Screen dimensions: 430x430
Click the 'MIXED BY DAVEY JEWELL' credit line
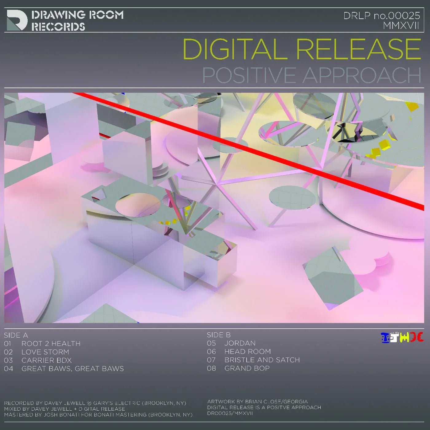64,409
